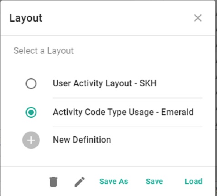This screenshot has width=217, height=196.
Task: Click 'Activity Code Type Usage - Emerald' label
Action: (123, 113)
